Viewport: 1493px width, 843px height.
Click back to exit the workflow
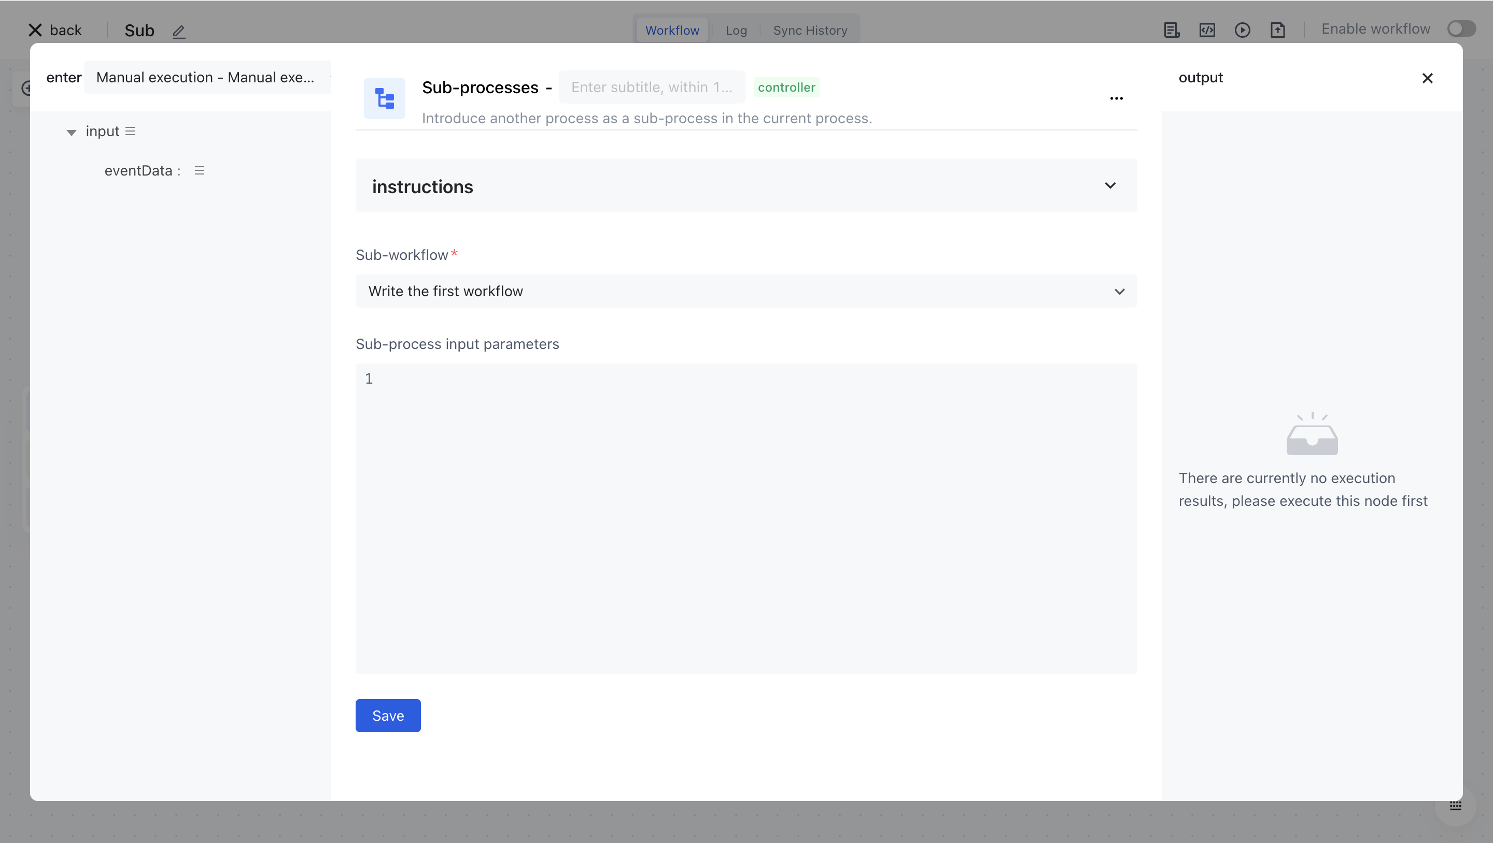[54, 30]
